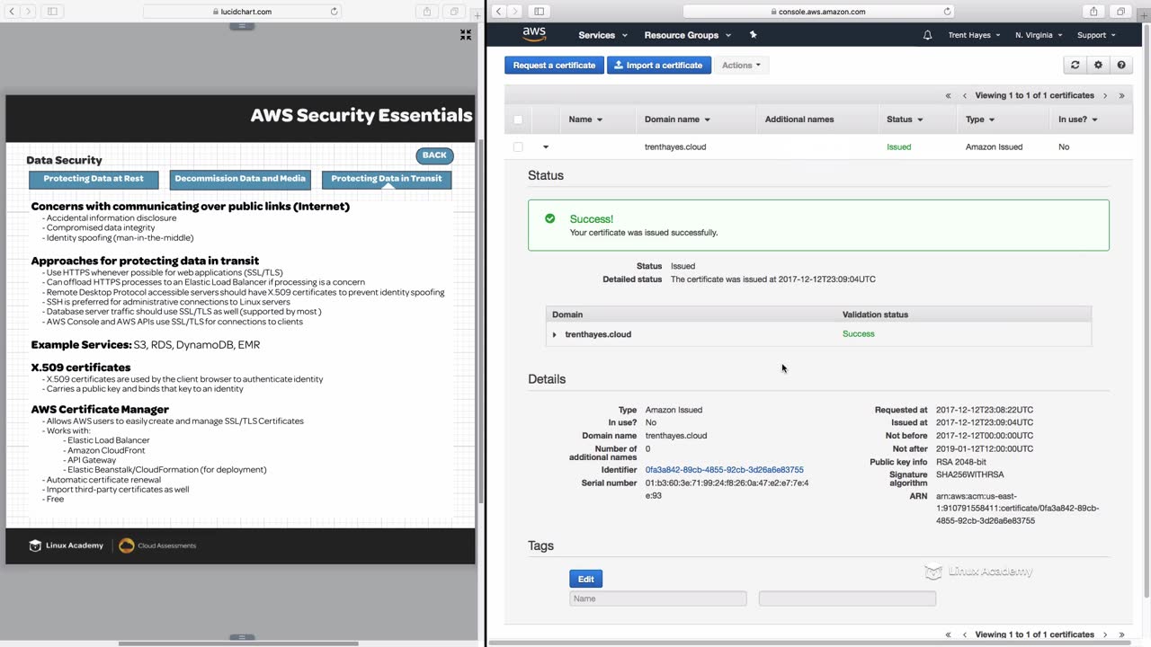Open the share menu in the Lucidchart window
Viewport: 1151px width, 647px height.
coord(427,12)
